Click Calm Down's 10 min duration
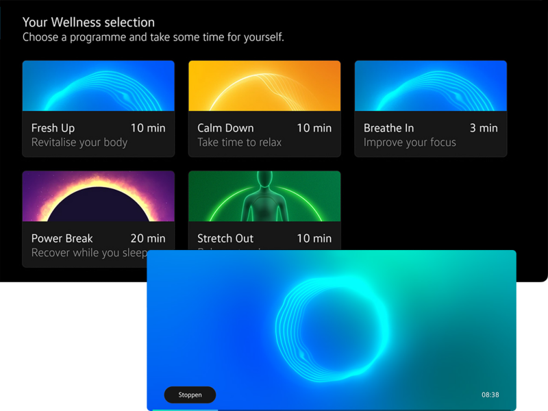548x411 pixels. click(314, 128)
